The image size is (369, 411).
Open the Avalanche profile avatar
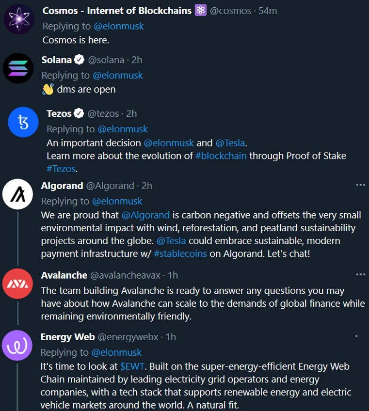pyautogui.click(x=17, y=284)
